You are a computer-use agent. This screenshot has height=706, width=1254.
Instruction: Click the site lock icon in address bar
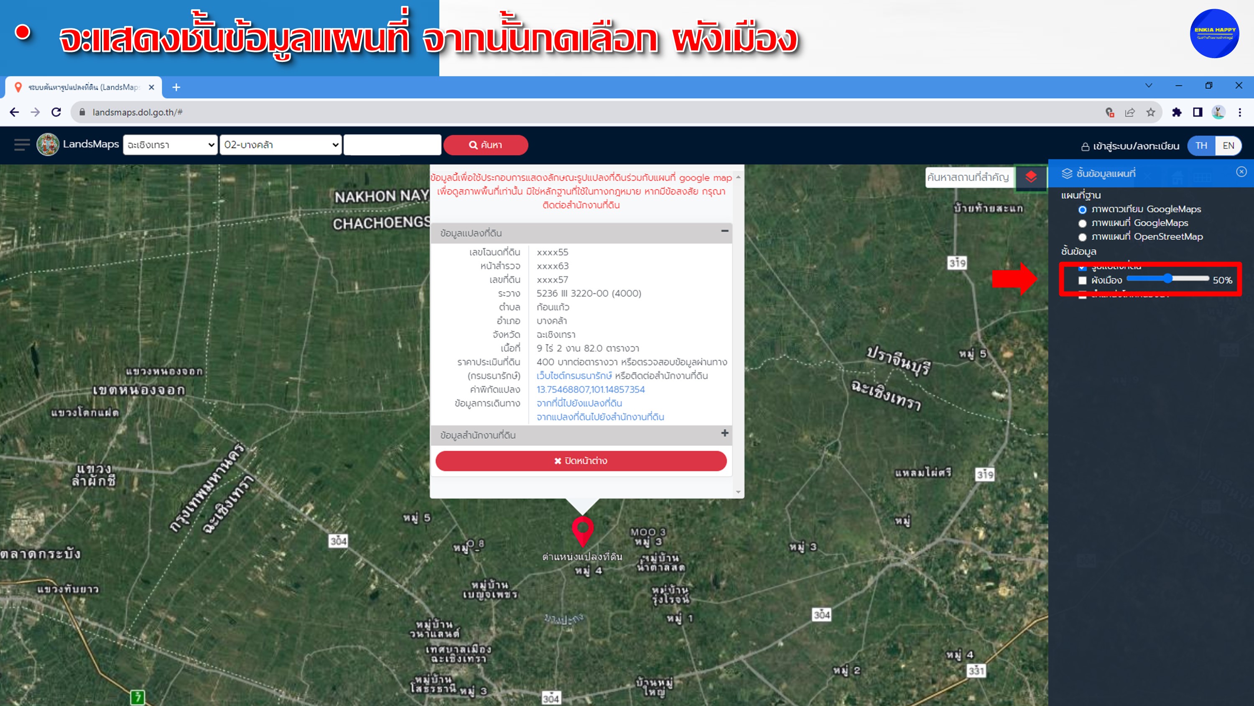(x=82, y=113)
